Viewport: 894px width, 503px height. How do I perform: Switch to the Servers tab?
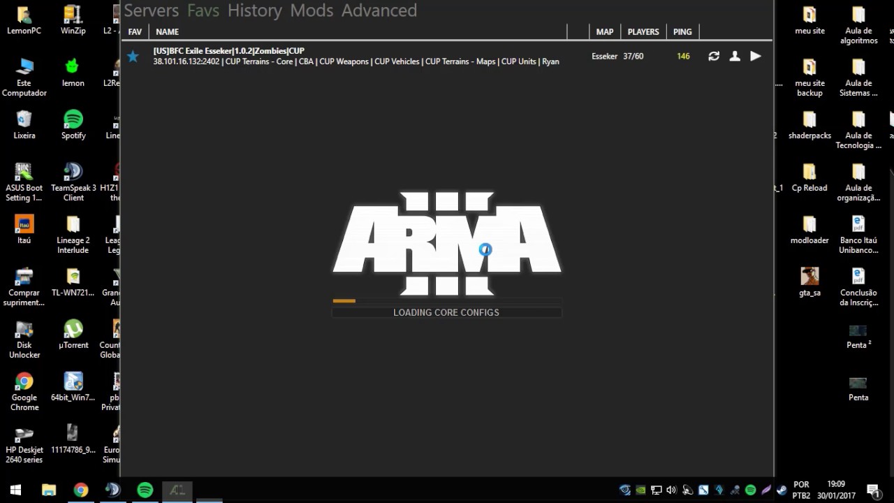coord(152,10)
